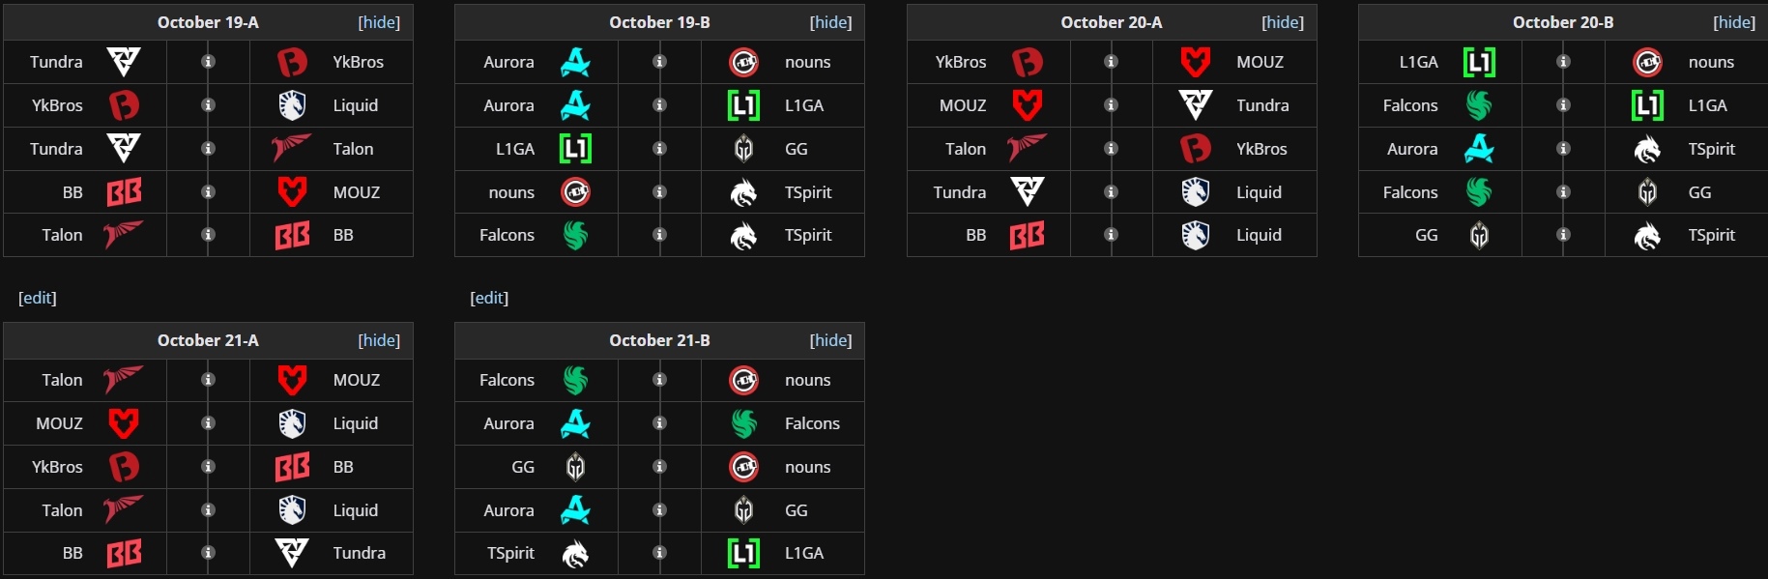This screenshot has height=579, width=1768.
Task: Click edit link above October 21-A
Action: [38, 298]
